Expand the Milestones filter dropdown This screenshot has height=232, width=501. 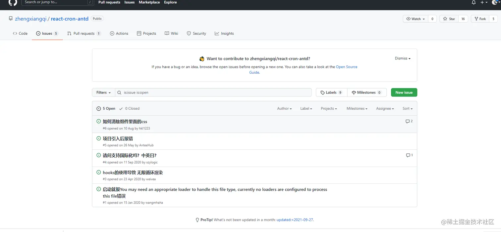click(x=357, y=108)
